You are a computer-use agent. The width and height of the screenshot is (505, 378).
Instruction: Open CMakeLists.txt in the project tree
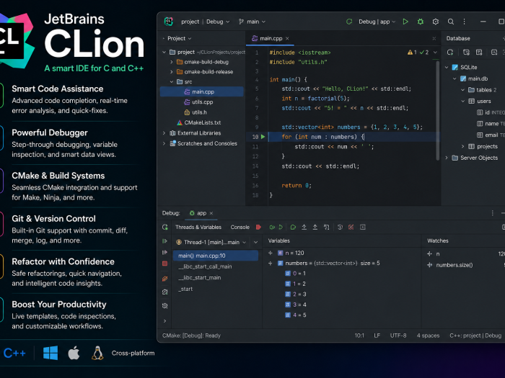click(198, 123)
